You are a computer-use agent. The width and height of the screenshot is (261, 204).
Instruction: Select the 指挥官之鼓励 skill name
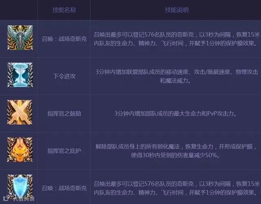point(64,114)
